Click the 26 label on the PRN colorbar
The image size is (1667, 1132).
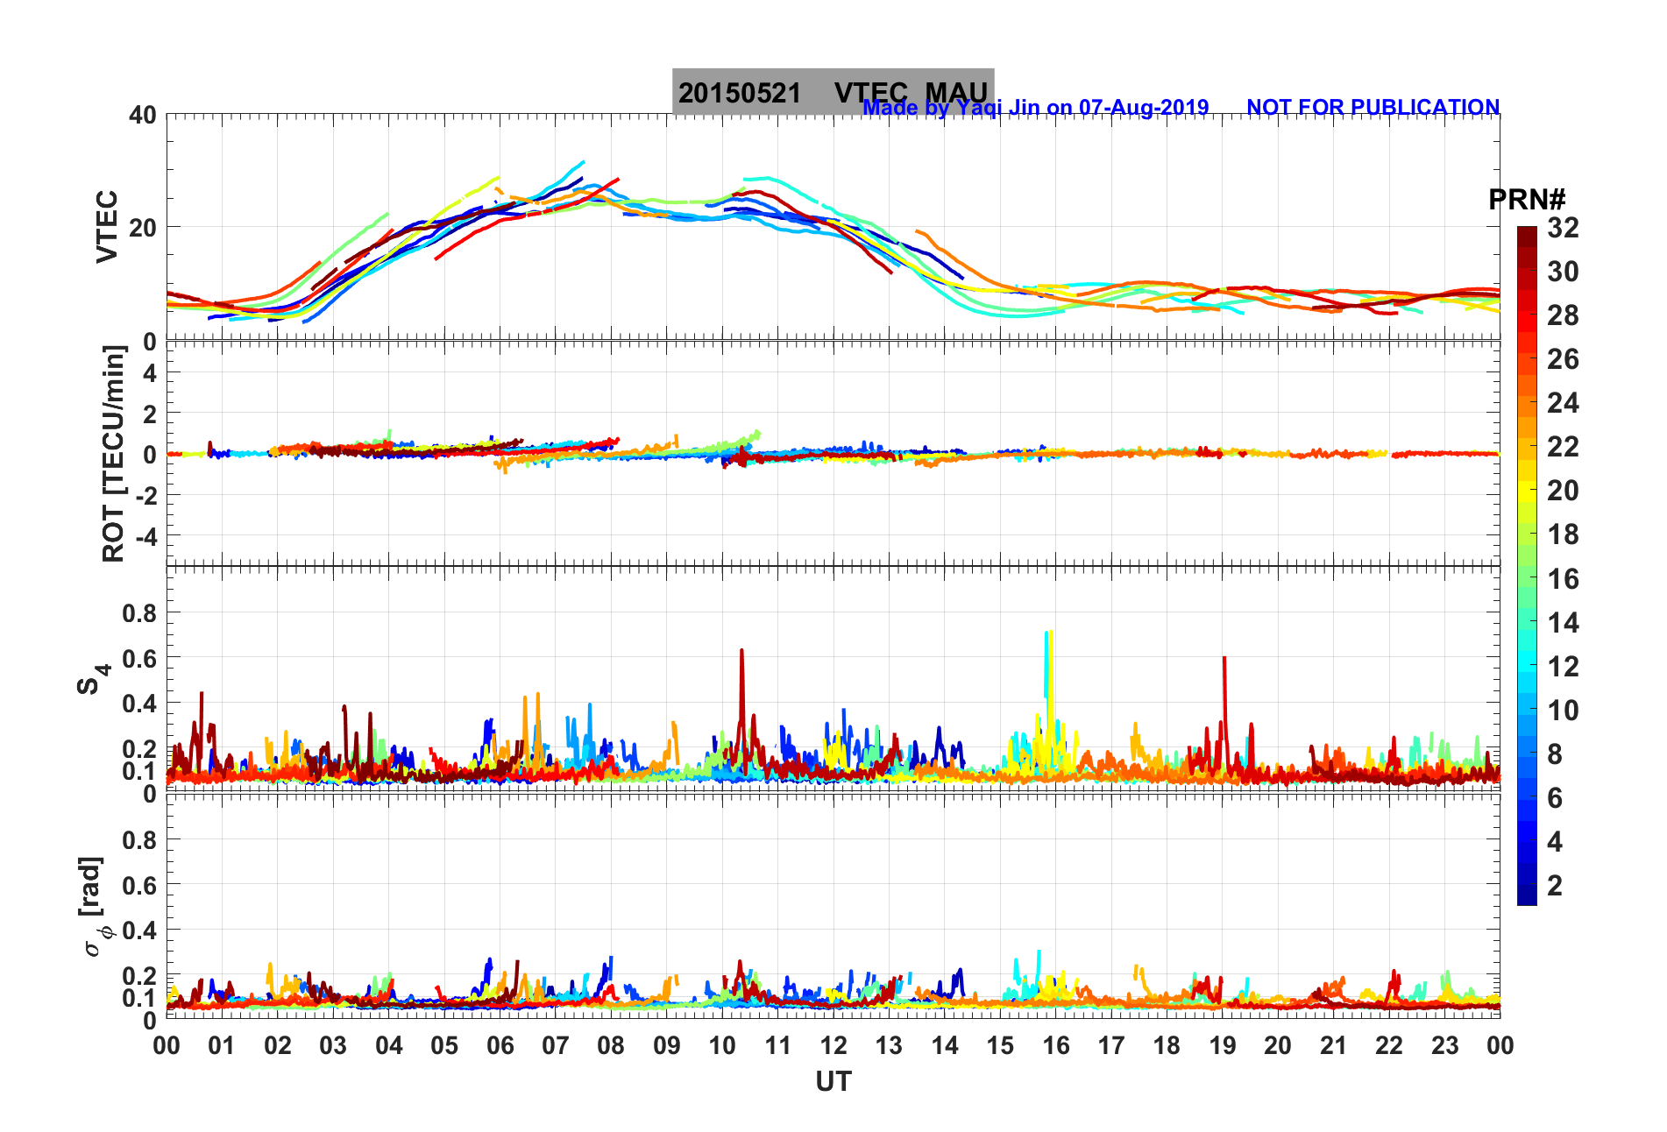(1563, 359)
